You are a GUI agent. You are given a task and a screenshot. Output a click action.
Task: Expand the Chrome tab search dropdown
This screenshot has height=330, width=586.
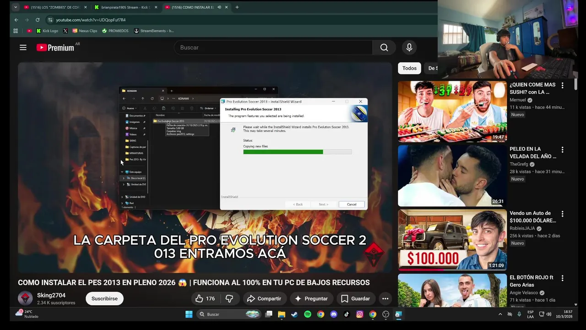tap(15, 7)
